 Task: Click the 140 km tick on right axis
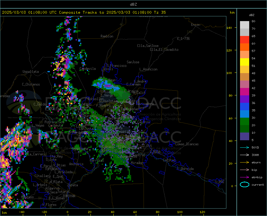[229, 28]
